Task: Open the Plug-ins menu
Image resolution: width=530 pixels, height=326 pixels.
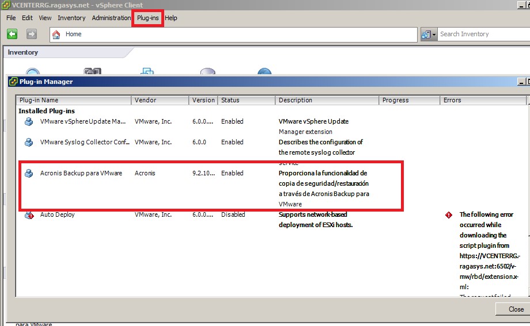Action: click(148, 18)
